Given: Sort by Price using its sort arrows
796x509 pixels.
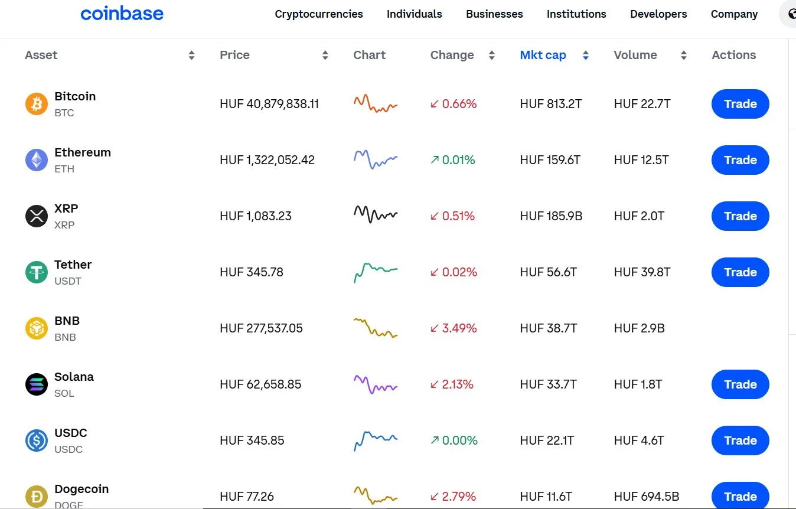Looking at the screenshot, I should pyautogui.click(x=325, y=56).
